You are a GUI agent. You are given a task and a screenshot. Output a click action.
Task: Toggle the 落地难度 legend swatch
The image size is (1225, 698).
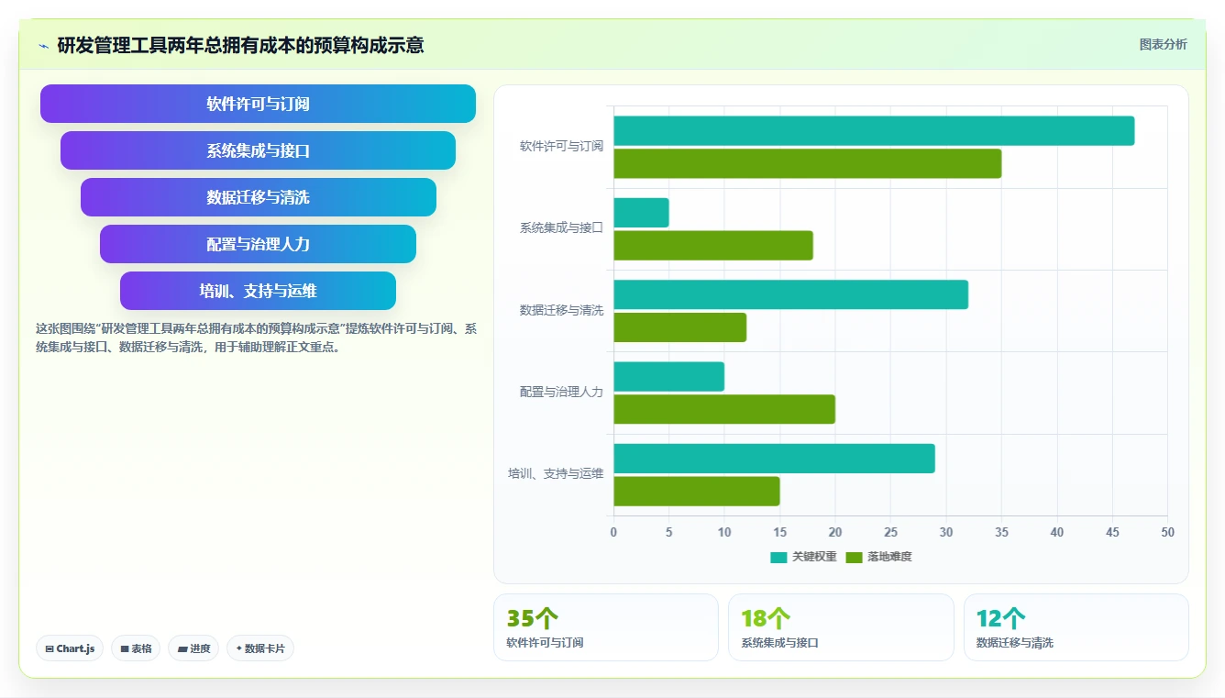tap(854, 557)
